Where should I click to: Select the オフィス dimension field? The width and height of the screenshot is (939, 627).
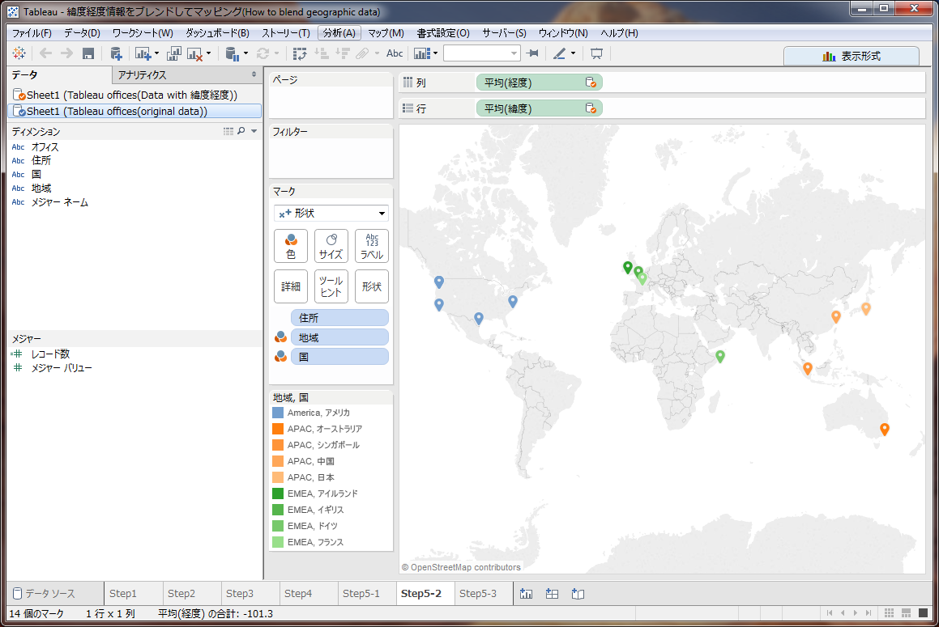[45, 146]
